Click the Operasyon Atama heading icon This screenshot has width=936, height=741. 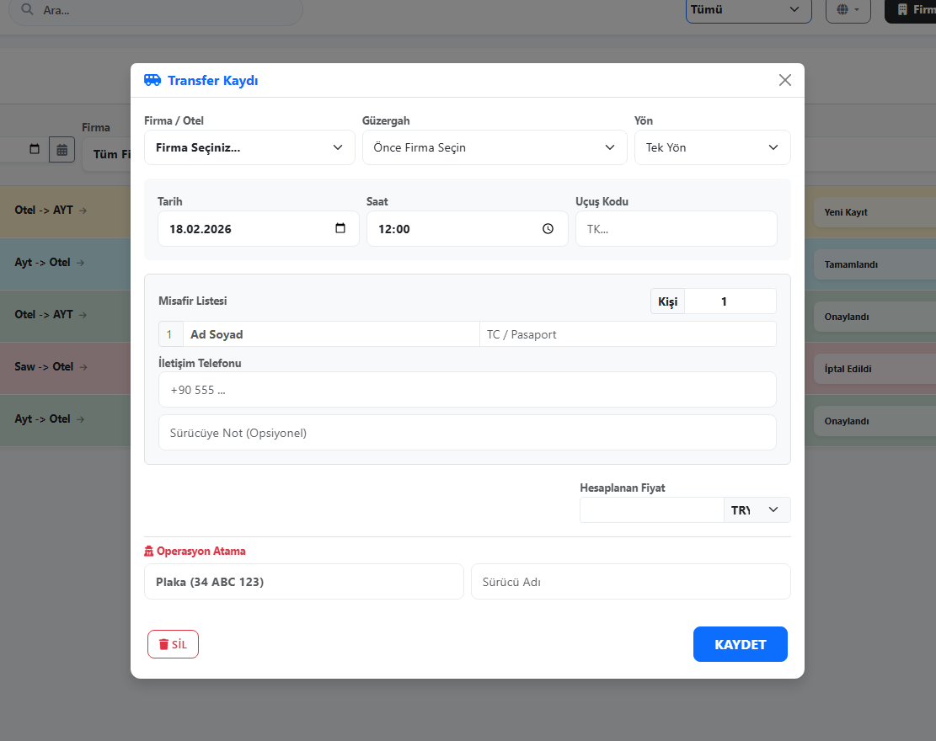pyautogui.click(x=150, y=552)
